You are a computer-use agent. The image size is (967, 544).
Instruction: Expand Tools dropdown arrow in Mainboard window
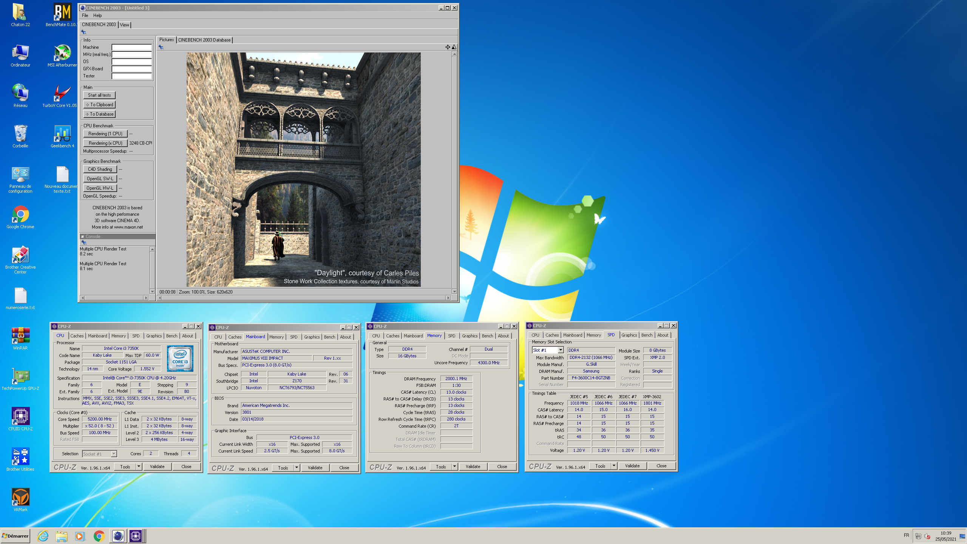pyautogui.click(x=297, y=468)
